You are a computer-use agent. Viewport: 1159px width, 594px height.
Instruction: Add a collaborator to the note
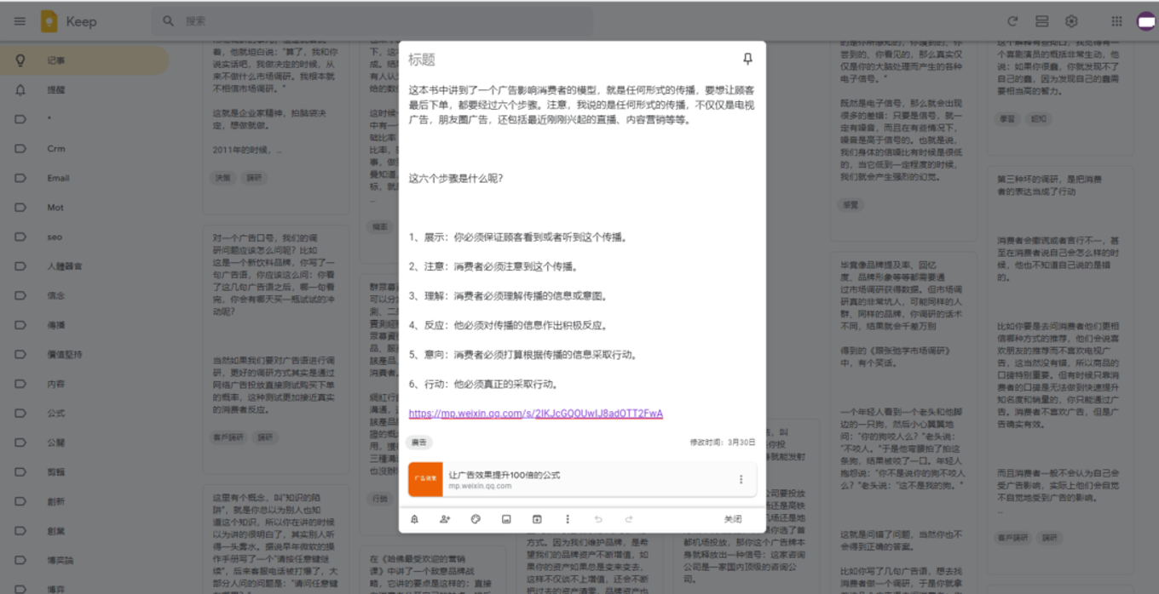[445, 519]
